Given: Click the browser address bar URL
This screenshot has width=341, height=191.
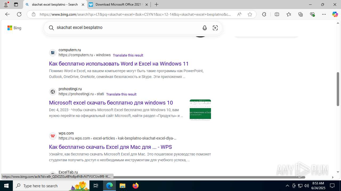Looking at the screenshot, I should click(135, 14).
